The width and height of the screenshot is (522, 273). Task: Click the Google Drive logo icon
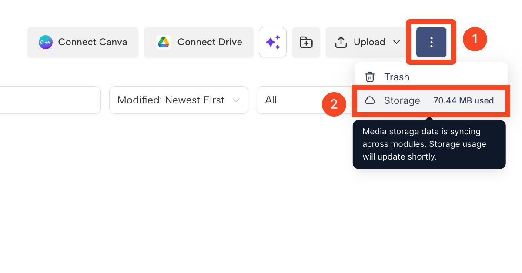coord(164,42)
